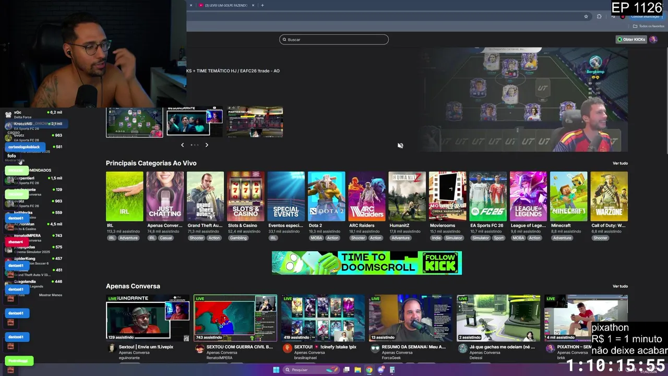Select the third featured carousel thumbnail

[255, 122]
